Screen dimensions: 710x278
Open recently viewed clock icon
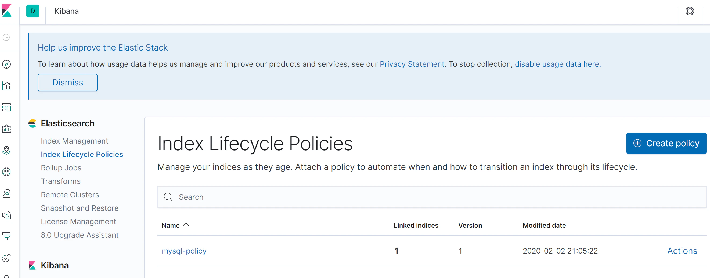[6, 37]
